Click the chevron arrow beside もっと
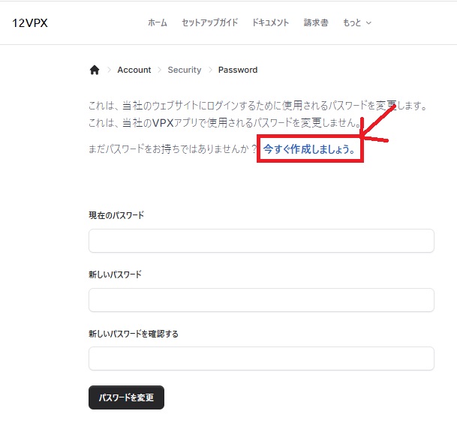The image size is (457, 432). click(368, 23)
